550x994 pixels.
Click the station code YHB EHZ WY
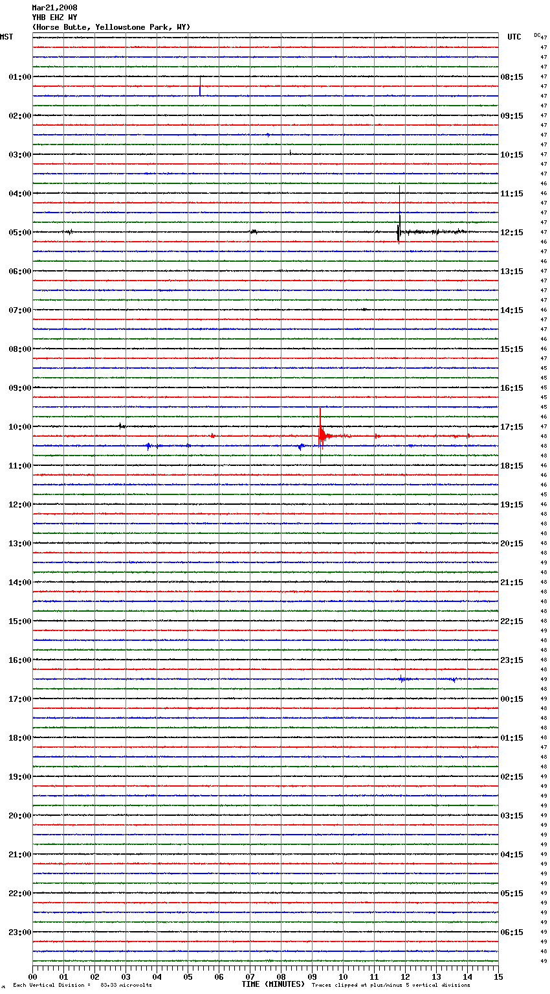(54, 17)
